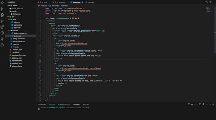
Task: Open Search in the activity bar
Action: (2, 3)
